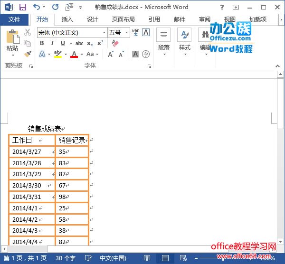The height and width of the screenshot is (264, 285).
Task: Click the yellow text highlight color
Action: (57, 54)
